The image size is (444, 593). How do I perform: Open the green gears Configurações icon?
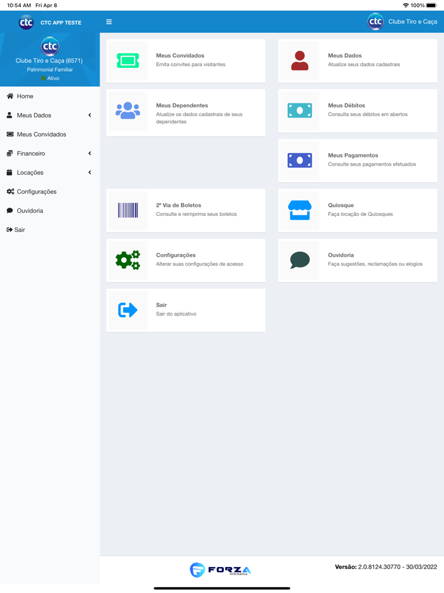pos(127,260)
